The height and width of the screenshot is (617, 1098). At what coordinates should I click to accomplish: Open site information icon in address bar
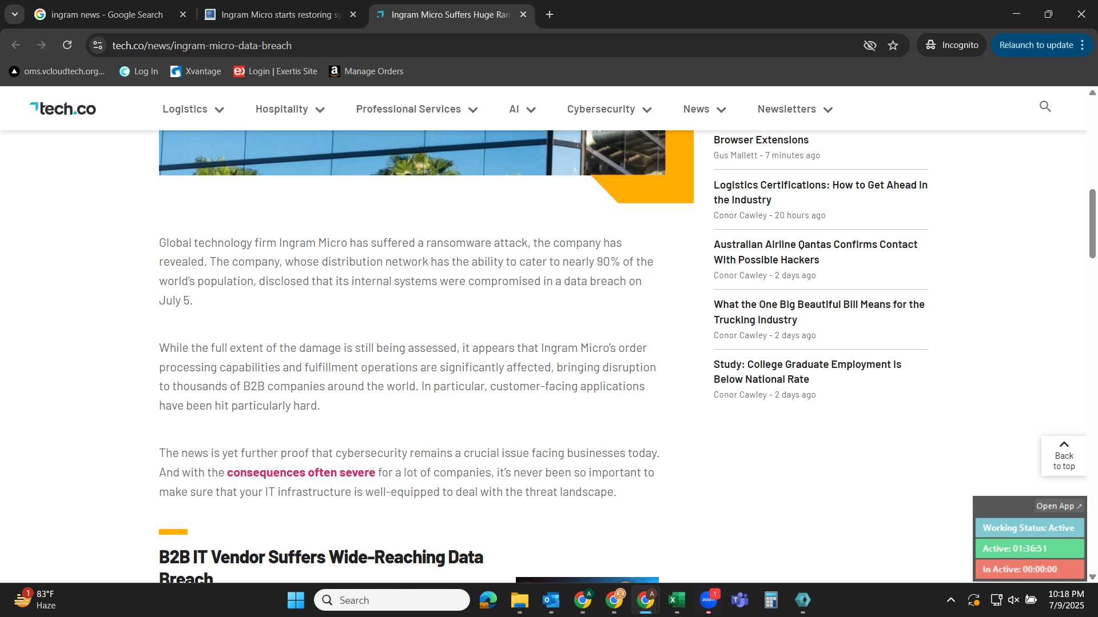point(98,45)
